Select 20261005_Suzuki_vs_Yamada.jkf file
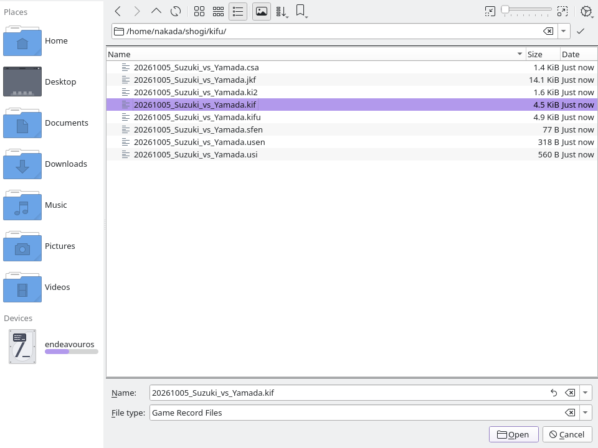Image resolution: width=598 pixels, height=448 pixels. click(x=351, y=80)
